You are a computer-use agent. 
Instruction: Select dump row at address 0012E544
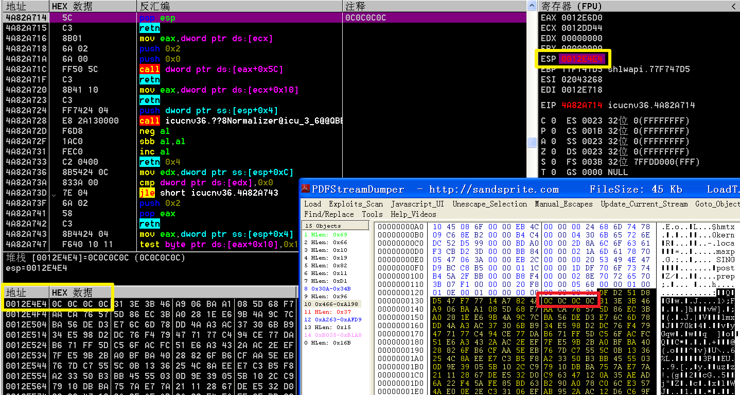pyautogui.click(x=150, y=366)
